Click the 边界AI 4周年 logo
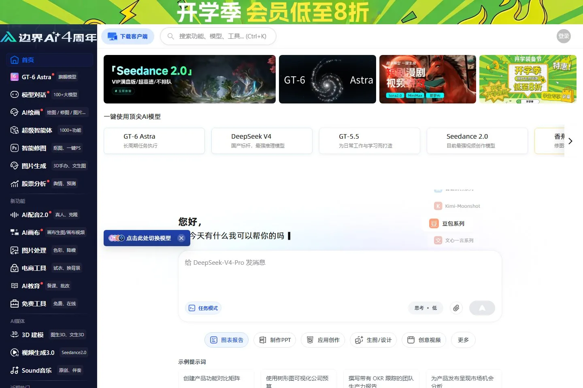The image size is (583, 388). 49,37
